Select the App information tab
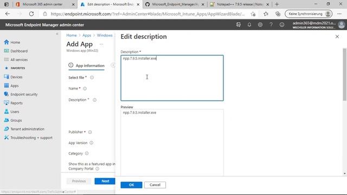This screenshot has height=195, width=347. pyautogui.click(x=86, y=66)
